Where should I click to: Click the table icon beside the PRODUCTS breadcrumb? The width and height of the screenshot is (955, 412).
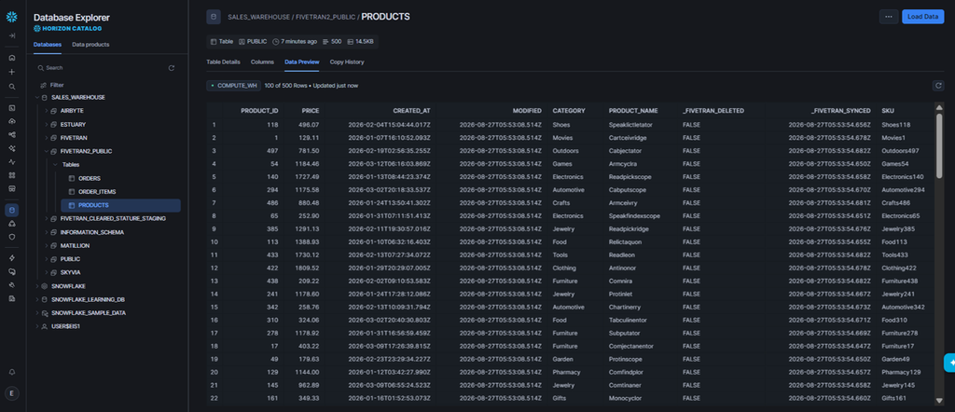tap(214, 17)
